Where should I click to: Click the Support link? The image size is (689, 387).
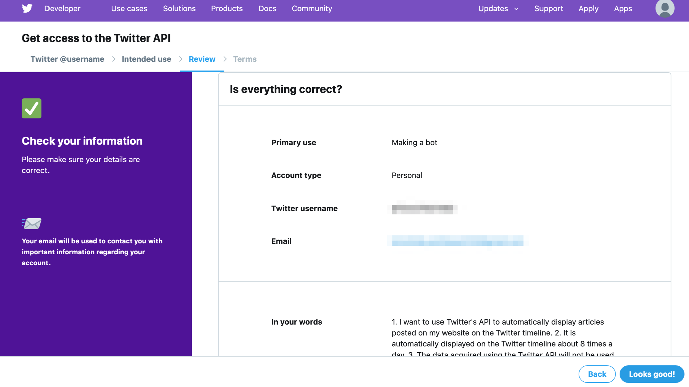[x=549, y=8]
